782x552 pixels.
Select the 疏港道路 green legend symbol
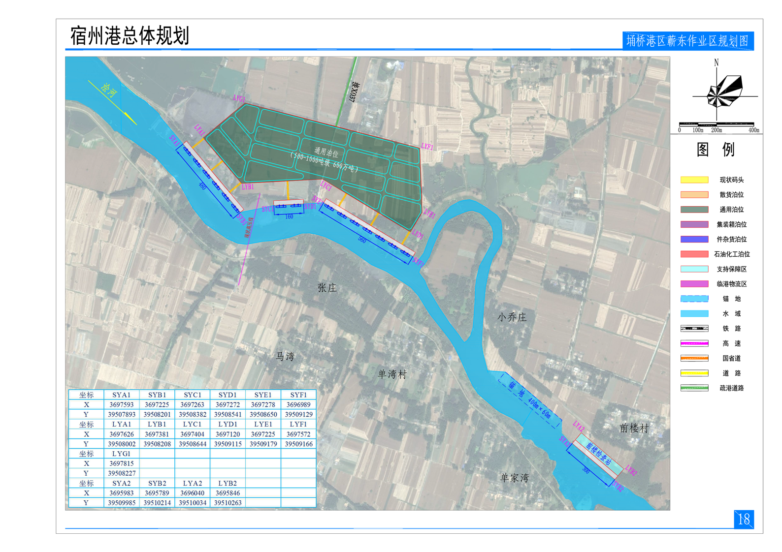pos(694,388)
